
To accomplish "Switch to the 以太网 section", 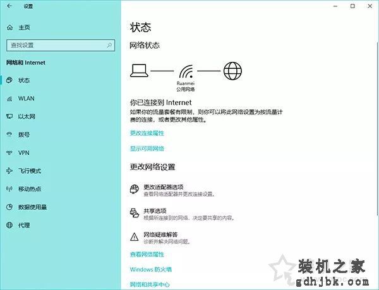I will pos(27,116).
